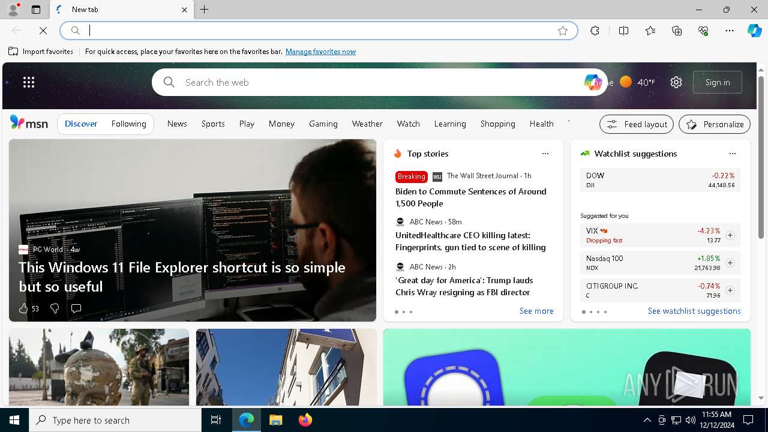Screen dimensions: 768x432
Task: Add CITIGROUP INC. to watchlist
Action: [730, 290]
